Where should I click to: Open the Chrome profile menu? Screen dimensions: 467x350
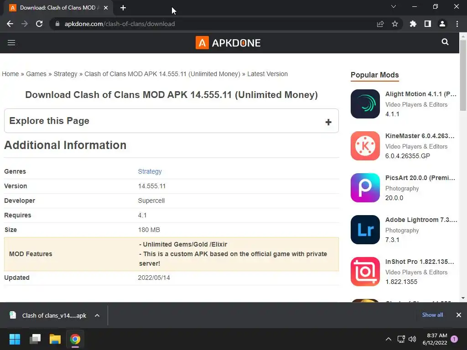[x=442, y=24]
